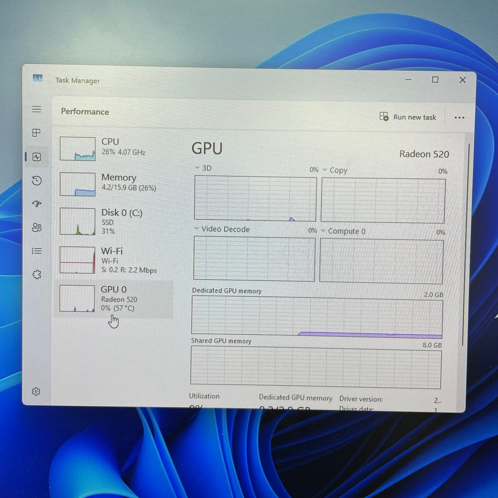The height and width of the screenshot is (498, 498).
Task: Open the App history page icon
Action: coord(37,181)
